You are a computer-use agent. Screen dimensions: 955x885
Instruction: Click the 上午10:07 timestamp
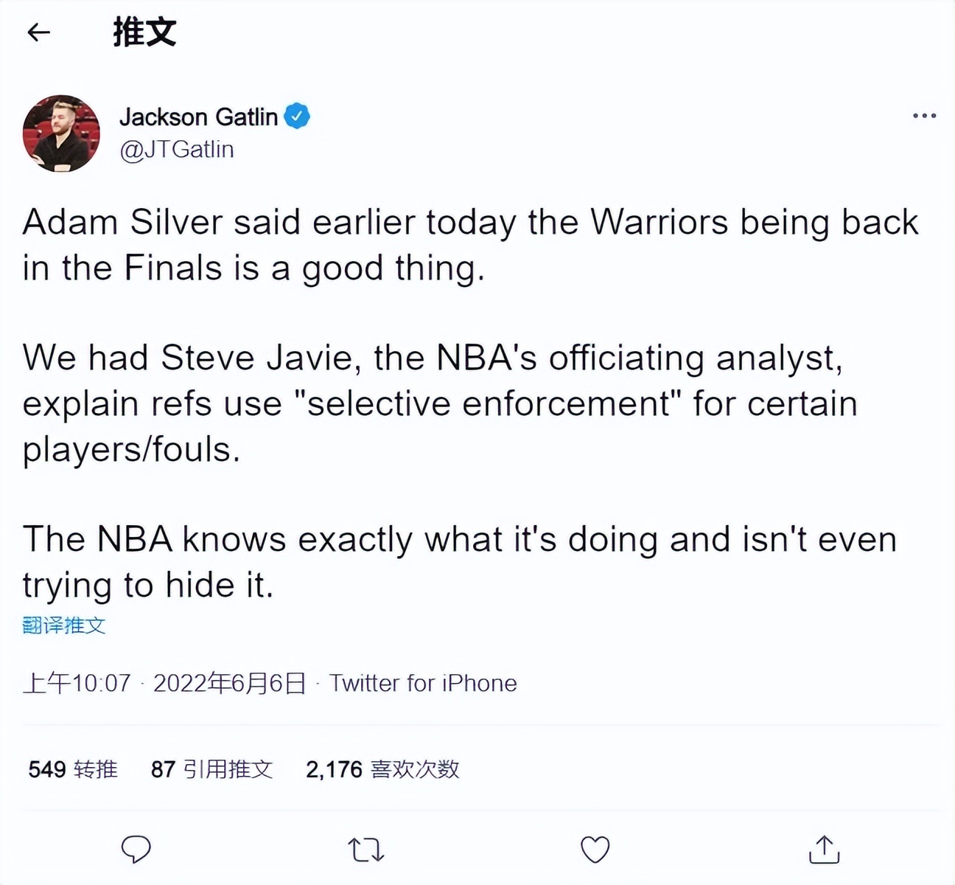pos(77,683)
